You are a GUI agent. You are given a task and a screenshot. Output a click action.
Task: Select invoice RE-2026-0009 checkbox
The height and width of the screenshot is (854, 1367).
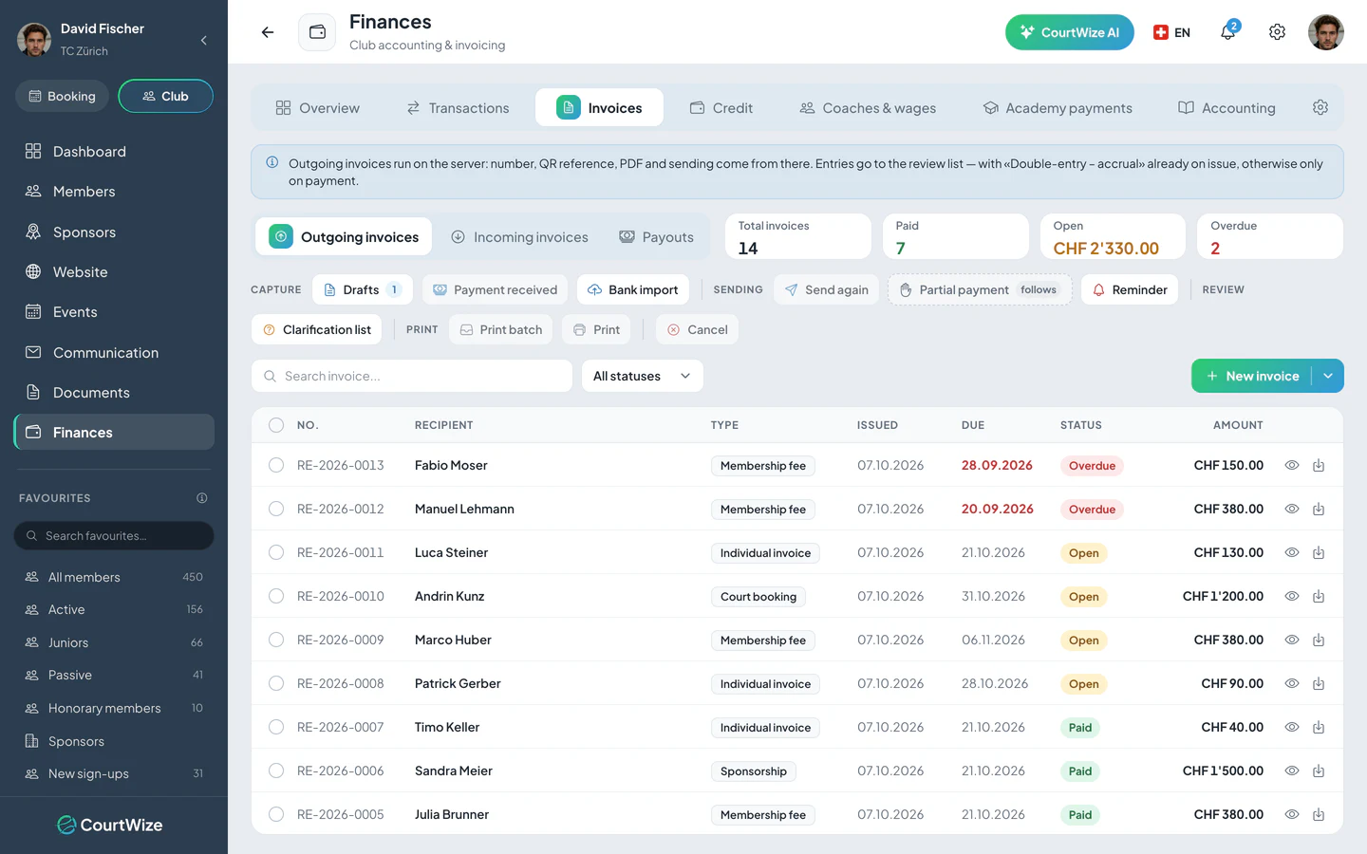point(276,640)
